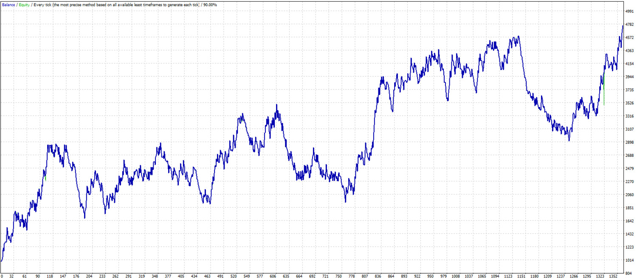The height and width of the screenshot is (278, 637).
Task: Select the 2898 y-axis value
Action: [x=630, y=142]
